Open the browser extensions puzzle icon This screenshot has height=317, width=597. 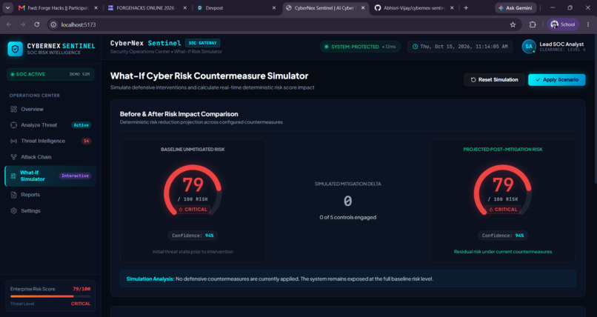[x=533, y=24]
